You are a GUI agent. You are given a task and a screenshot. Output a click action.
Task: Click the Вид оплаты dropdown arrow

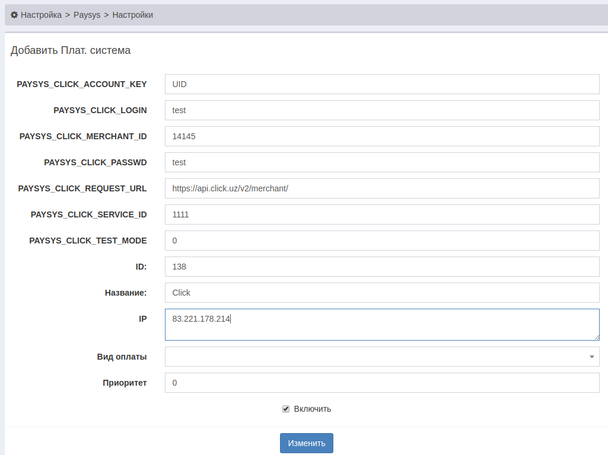pyautogui.click(x=591, y=357)
